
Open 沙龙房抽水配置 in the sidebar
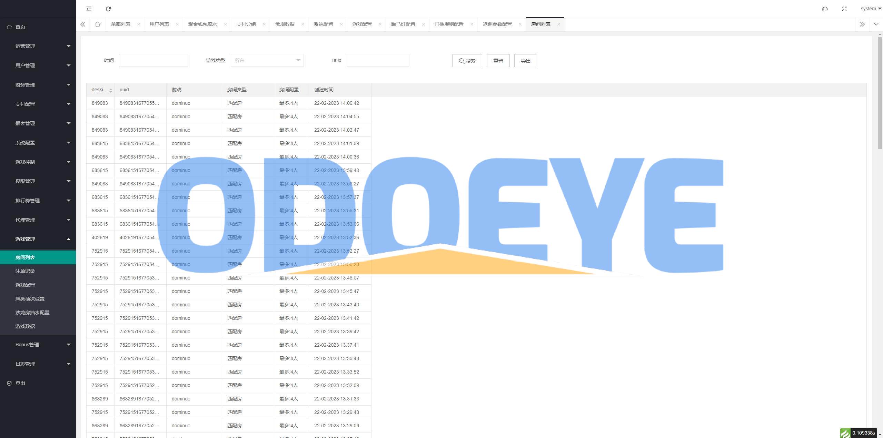click(38, 313)
